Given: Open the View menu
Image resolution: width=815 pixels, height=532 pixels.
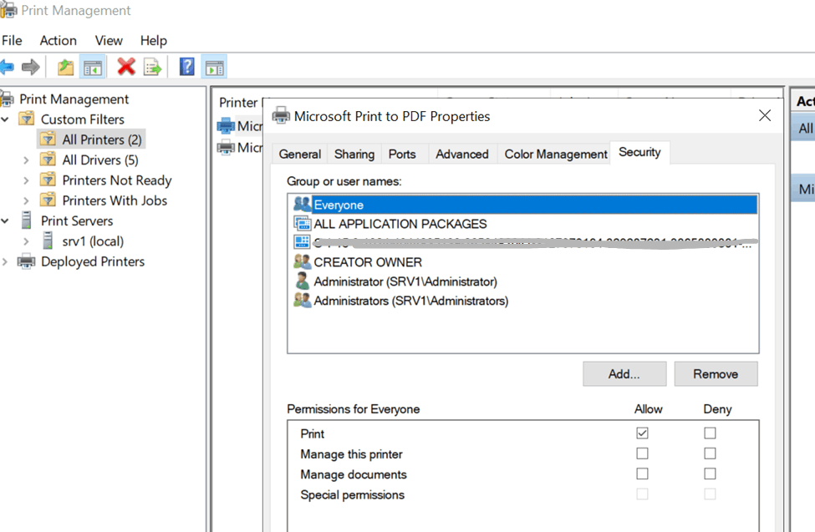Looking at the screenshot, I should tap(109, 41).
